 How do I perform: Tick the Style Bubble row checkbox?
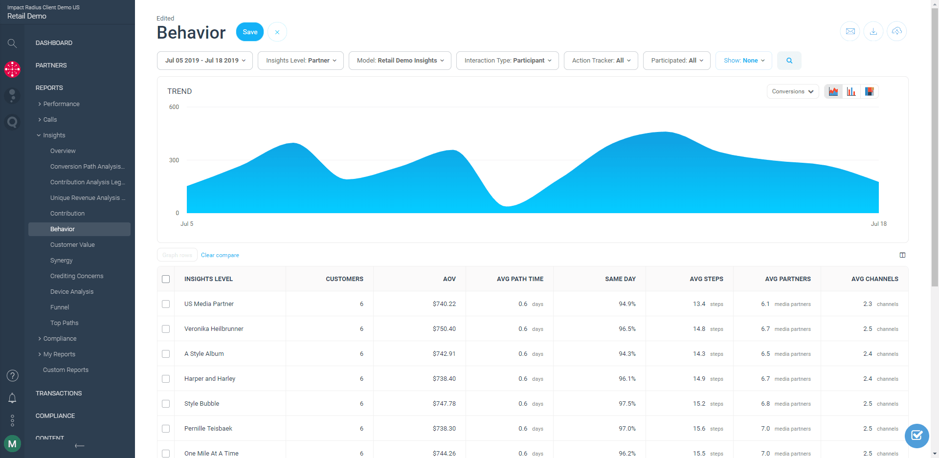[x=166, y=404]
